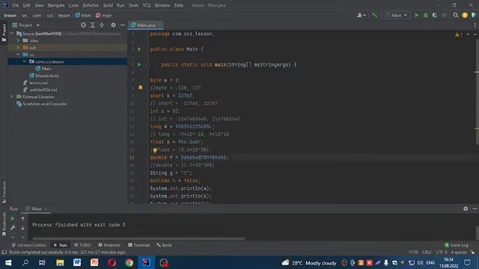
Task: Start debugging with the bug icon
Action: (x=426, y=15)
